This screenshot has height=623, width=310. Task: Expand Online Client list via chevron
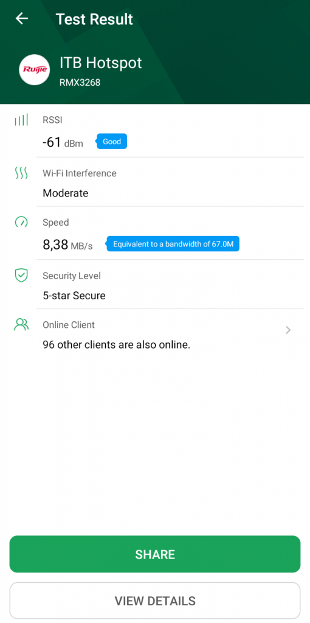coord(289,330)
